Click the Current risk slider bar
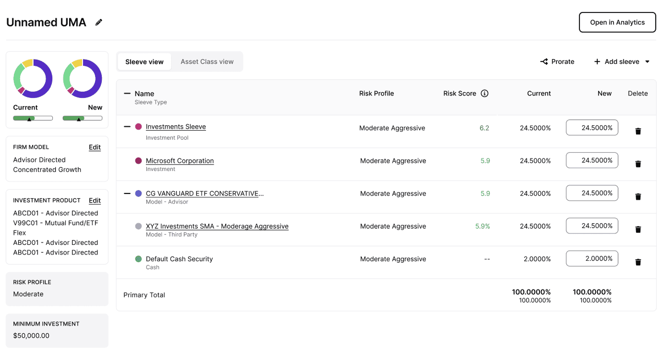 click(33, 118)
